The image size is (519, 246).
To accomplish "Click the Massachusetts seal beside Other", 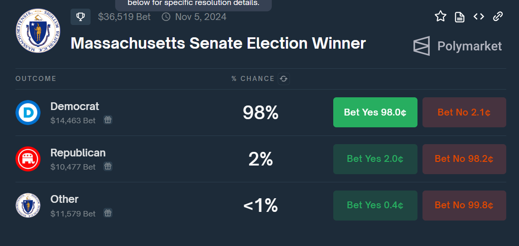I will pos(28,205).
